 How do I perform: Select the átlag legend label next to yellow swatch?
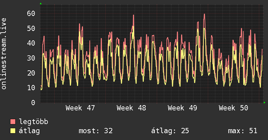tap(29, 131)
